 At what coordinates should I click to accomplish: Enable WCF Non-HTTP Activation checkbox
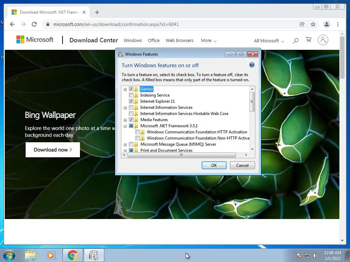137,138
